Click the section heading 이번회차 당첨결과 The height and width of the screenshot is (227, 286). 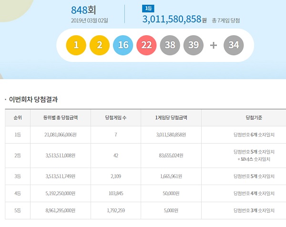(33, 100)
